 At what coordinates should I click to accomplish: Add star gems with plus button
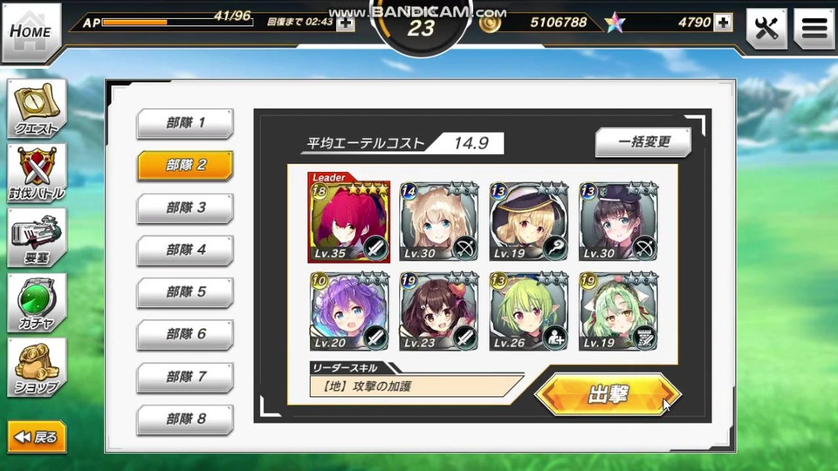723,23
